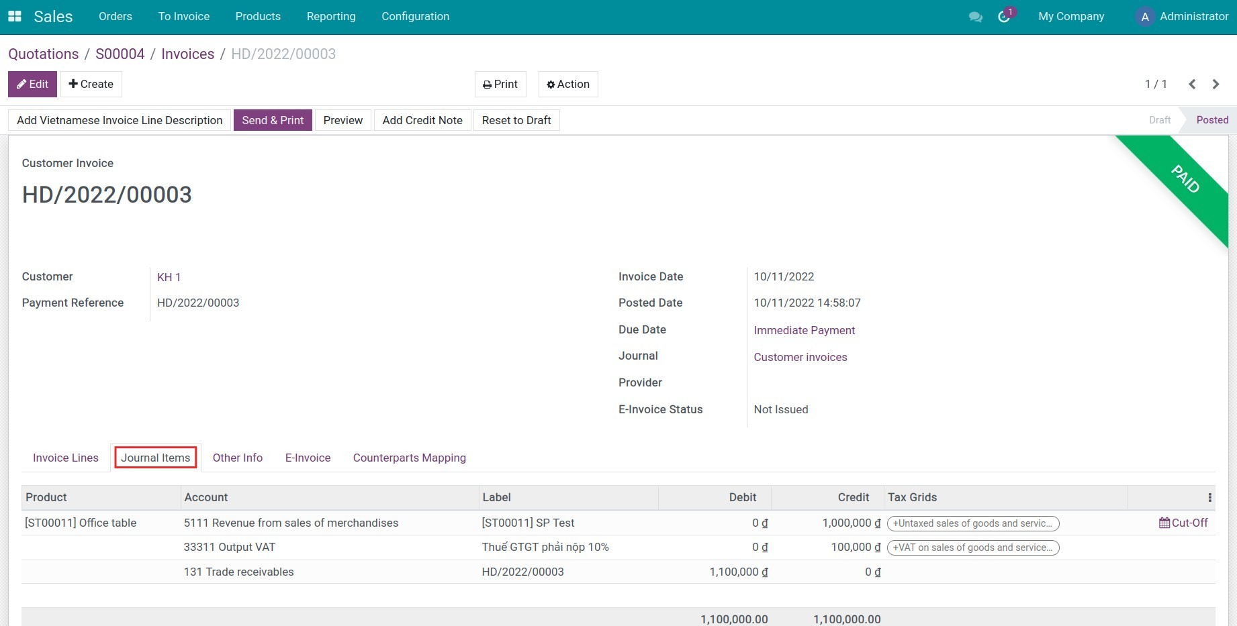Toggle Send & Print highlighted state
This screenshot has width=1237, height=626.
(x=273, y=119)
